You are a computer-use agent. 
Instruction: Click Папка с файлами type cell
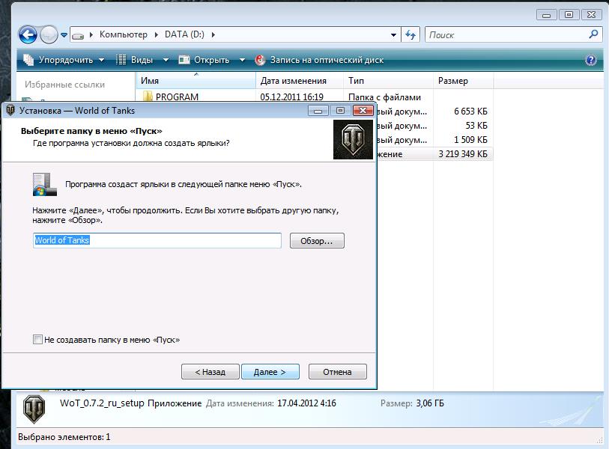coord(384,97)
